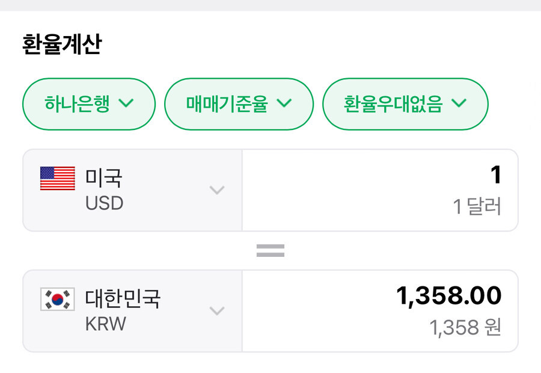The height and width of the screenshot is (373, 541).
Task: Open the 매매기준율 rate type dropdown
Action: tap(239, 104)
